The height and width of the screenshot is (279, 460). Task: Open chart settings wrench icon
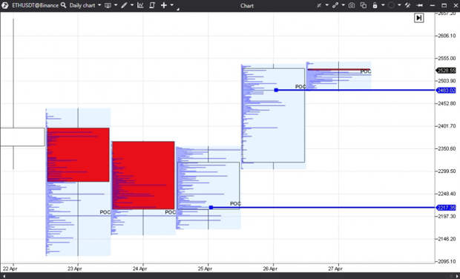pos(407,5)
